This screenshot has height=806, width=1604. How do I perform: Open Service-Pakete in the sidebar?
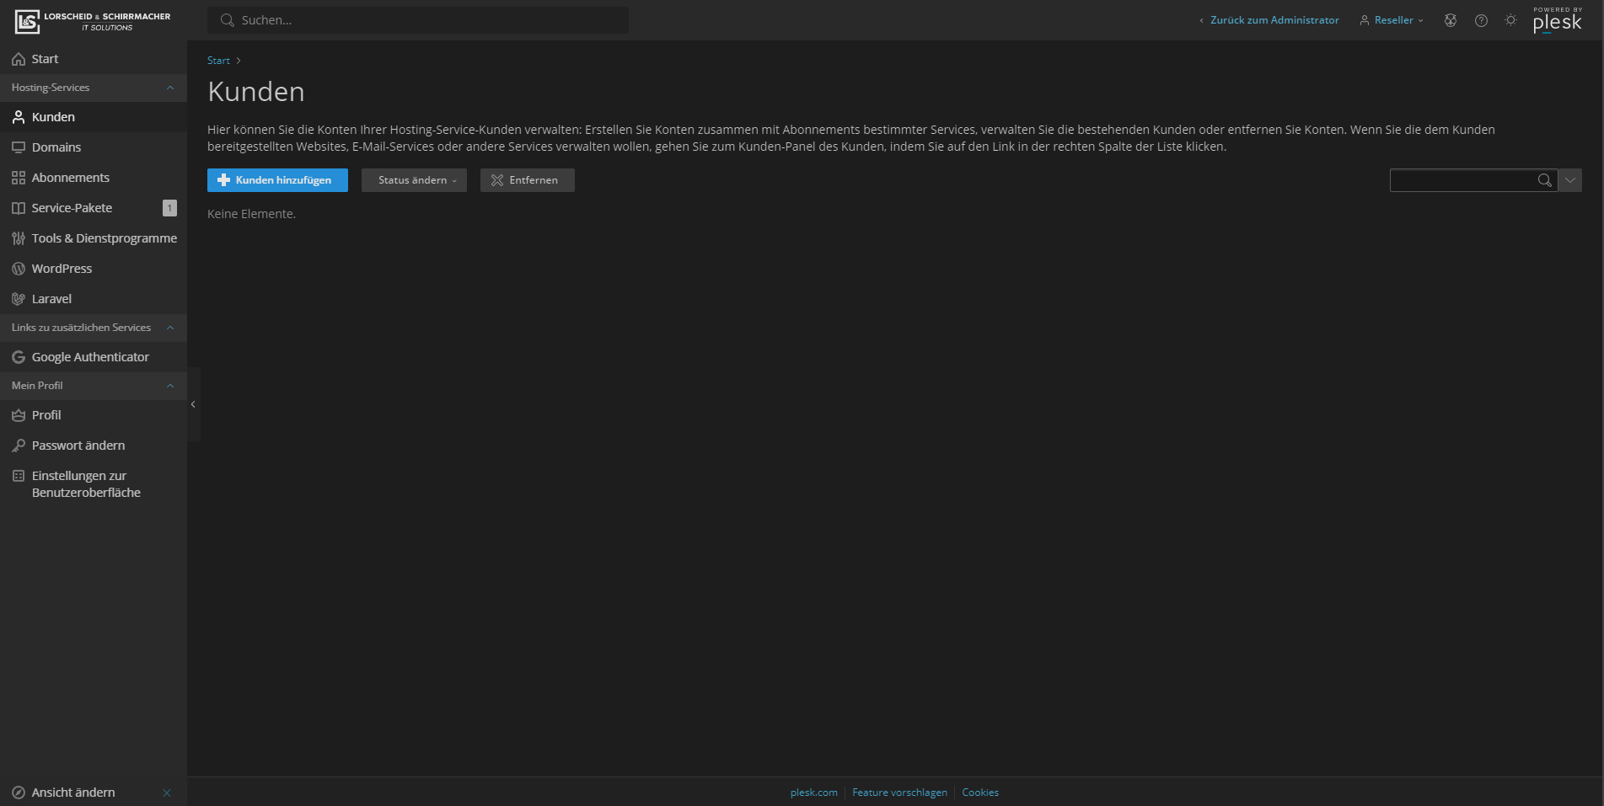(72, 208)
